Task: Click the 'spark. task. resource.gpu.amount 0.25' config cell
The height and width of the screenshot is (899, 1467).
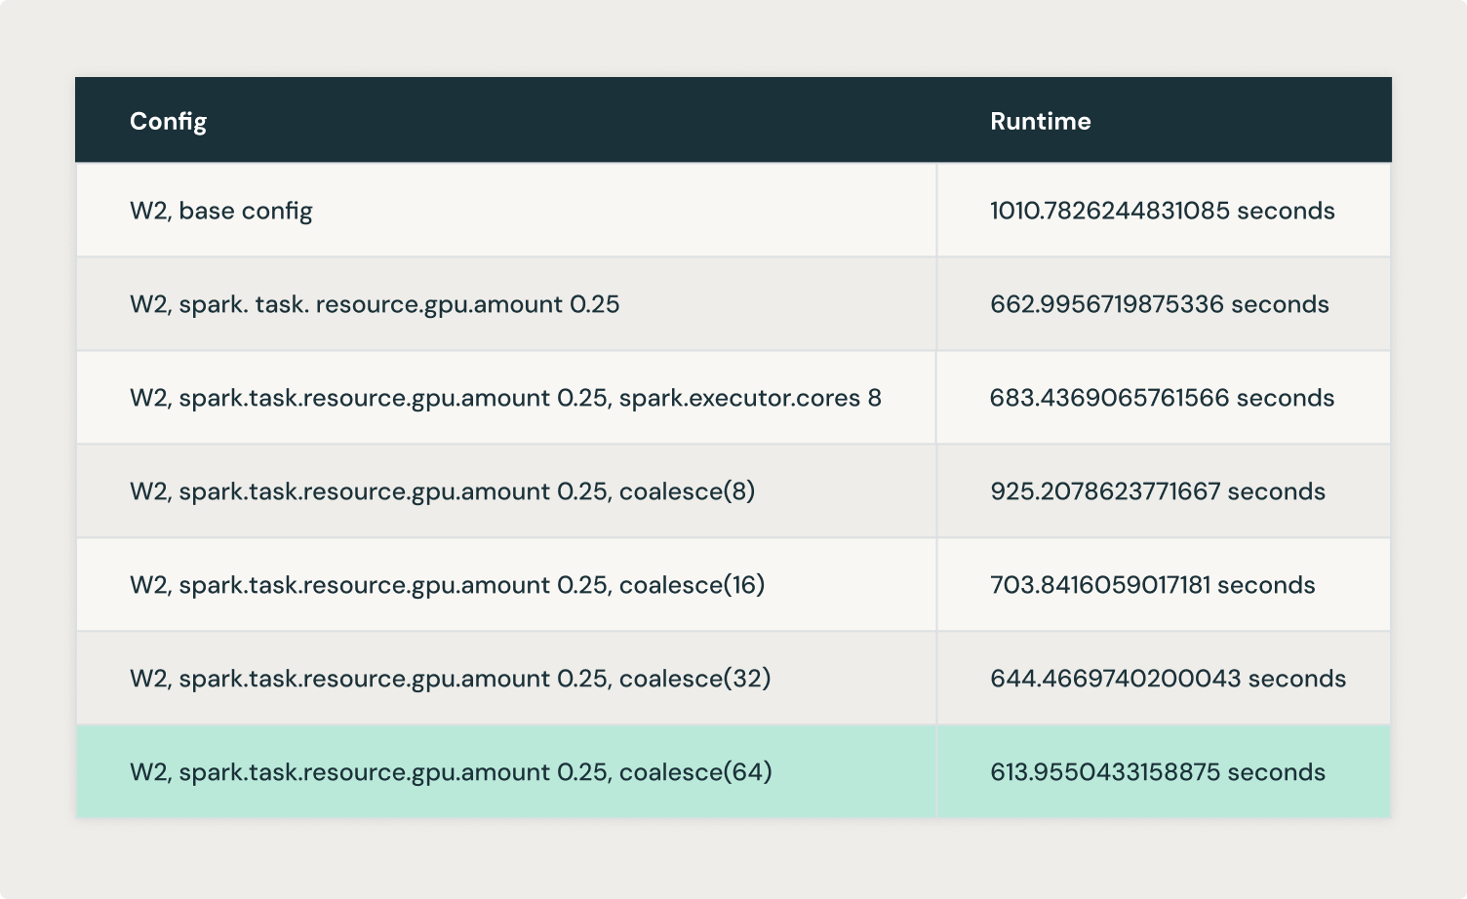Action: (x=375, y=304)
